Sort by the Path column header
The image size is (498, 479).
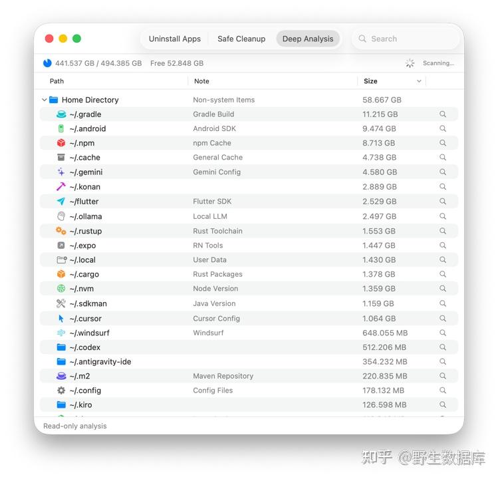click(57, 81)
